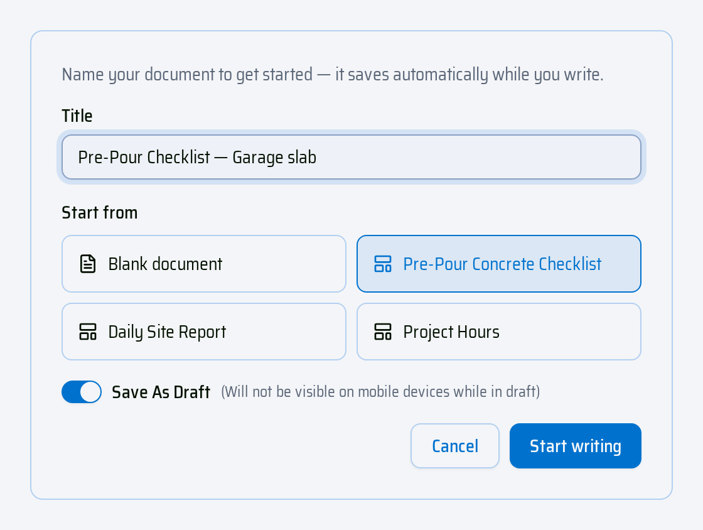Click the Start from heading
The height and width of the screenshot is (530, 703).
coord(100,212)
